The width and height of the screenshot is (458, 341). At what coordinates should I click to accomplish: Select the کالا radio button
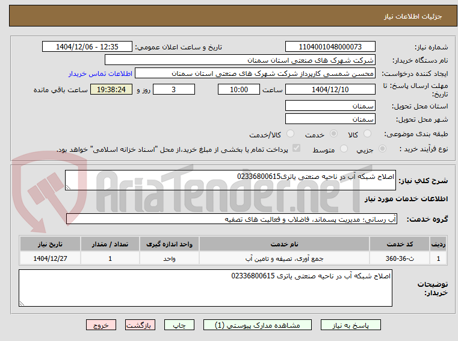coord(367,134)
